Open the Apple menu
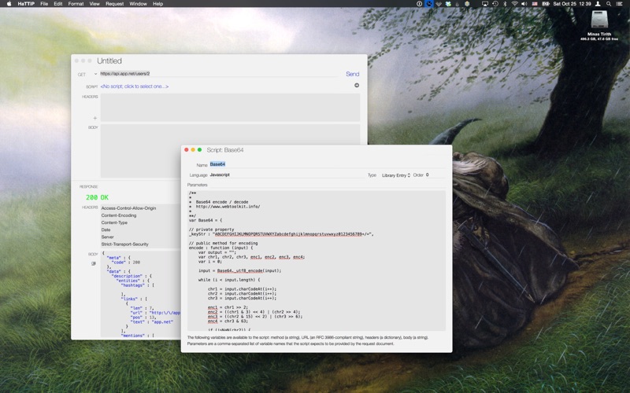Viewport: 630px width, 393px height. [x=7, y=4]
